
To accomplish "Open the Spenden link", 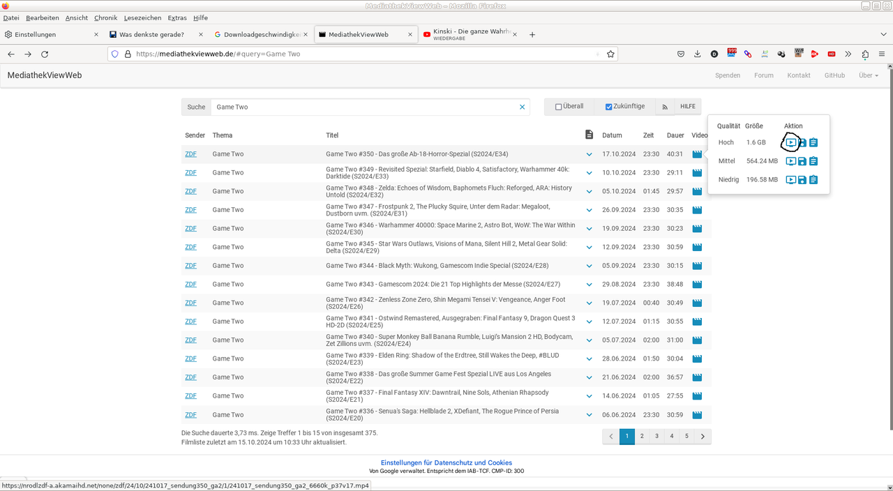I will click(x=728, y=75).
